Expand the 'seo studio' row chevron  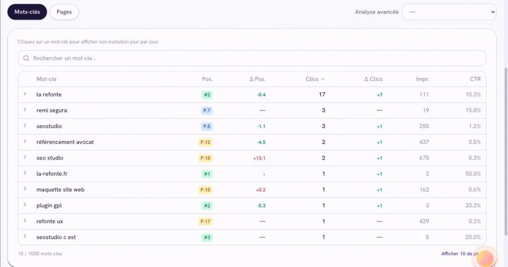coord(25,157)
